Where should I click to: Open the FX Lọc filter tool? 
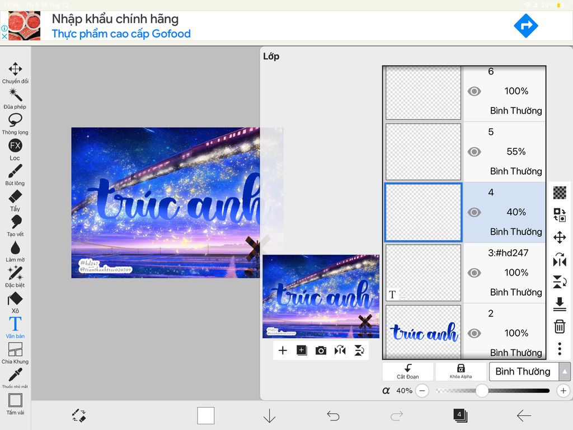tap(15, 149)
